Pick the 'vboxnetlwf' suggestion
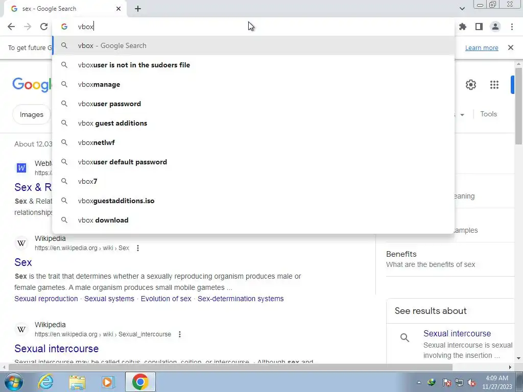 (253, 142)
